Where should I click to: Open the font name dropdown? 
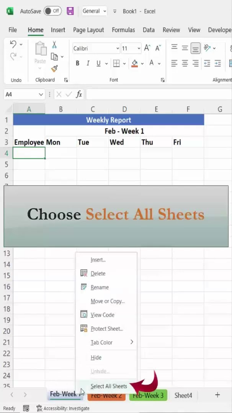pos(118,49)
